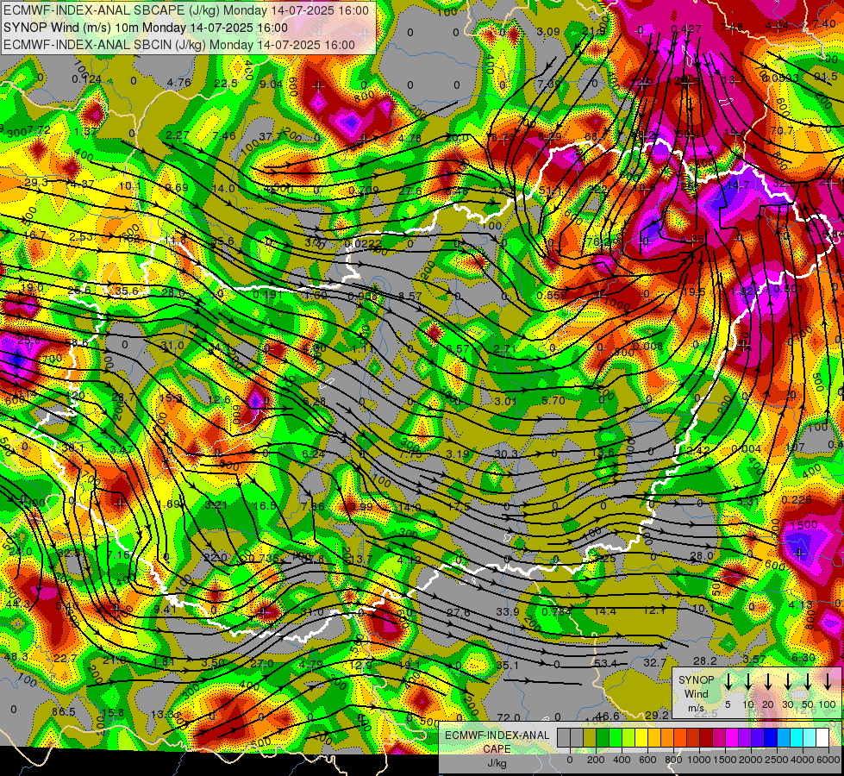Image resolution: width=844 pixels, height=776 pixels.
Task: Click the wind arrow above 5 m/s
Action: pos(728,681)
